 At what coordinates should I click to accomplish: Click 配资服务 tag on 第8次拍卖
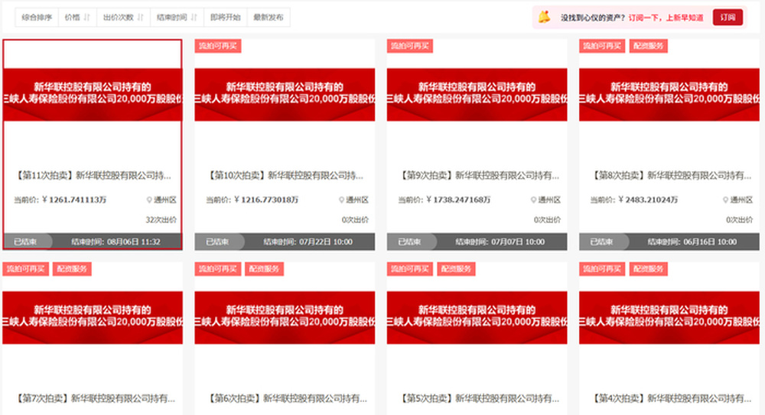(649, 46)
